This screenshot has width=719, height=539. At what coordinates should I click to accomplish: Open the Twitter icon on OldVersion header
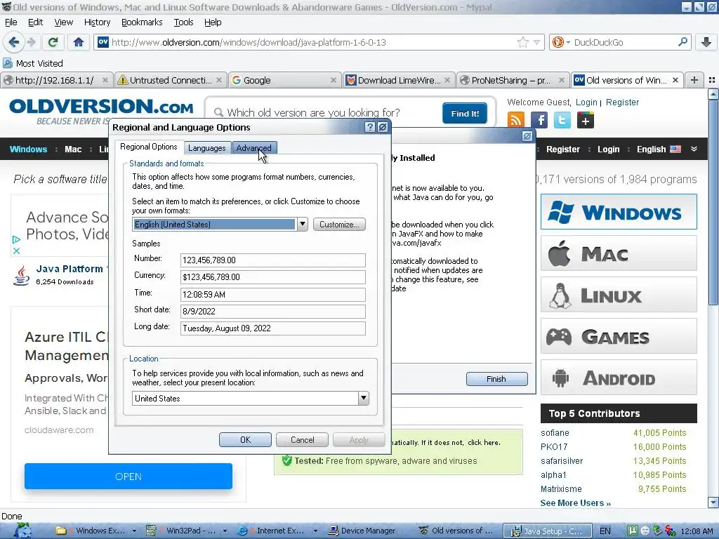(x=562, y=121)
